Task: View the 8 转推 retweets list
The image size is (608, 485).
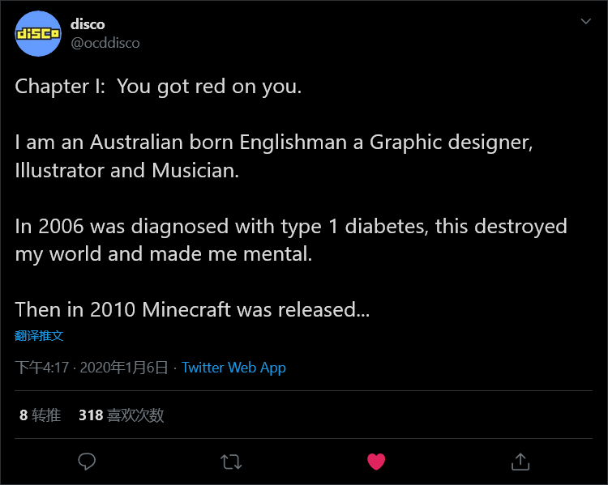Action: [40, 415]
